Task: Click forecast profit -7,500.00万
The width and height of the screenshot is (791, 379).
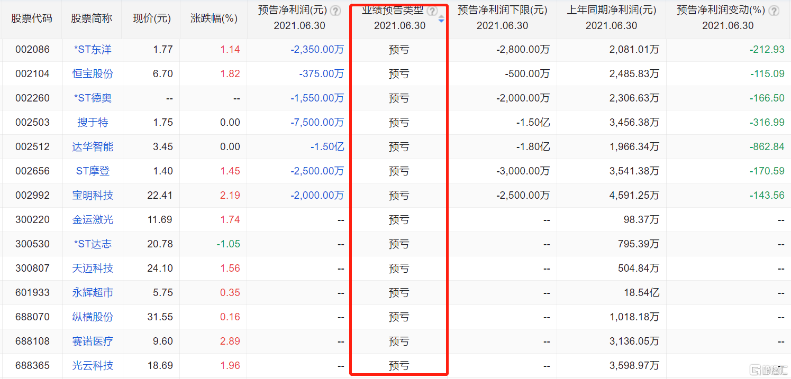Action: coord(317,123)
